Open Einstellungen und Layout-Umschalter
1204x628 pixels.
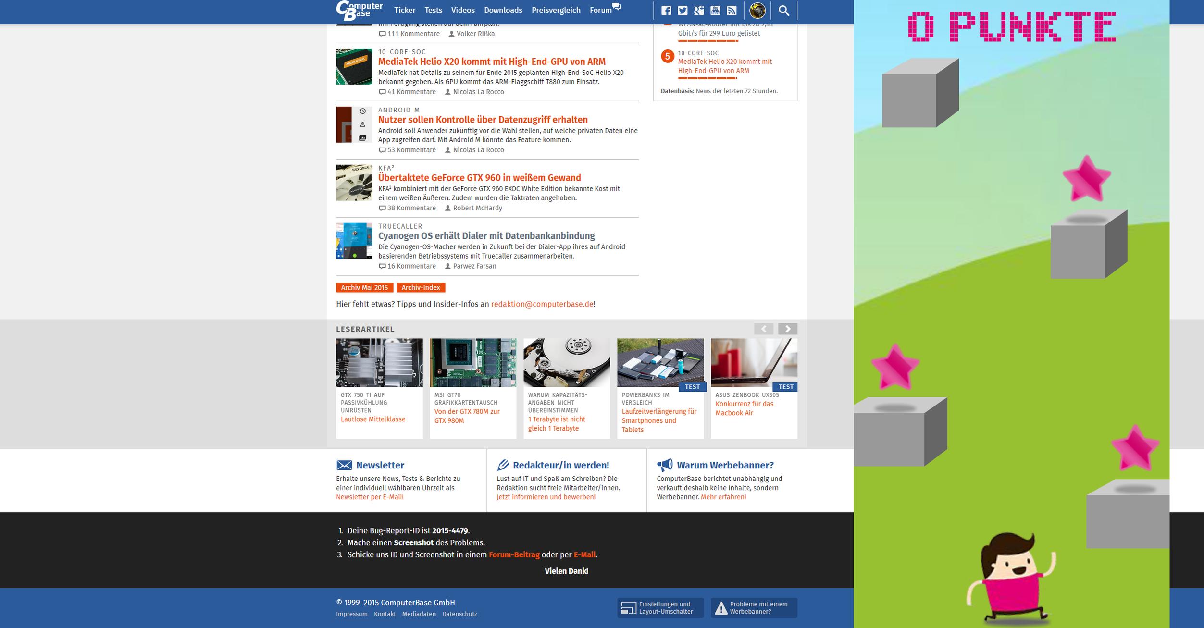click(660, 608)
